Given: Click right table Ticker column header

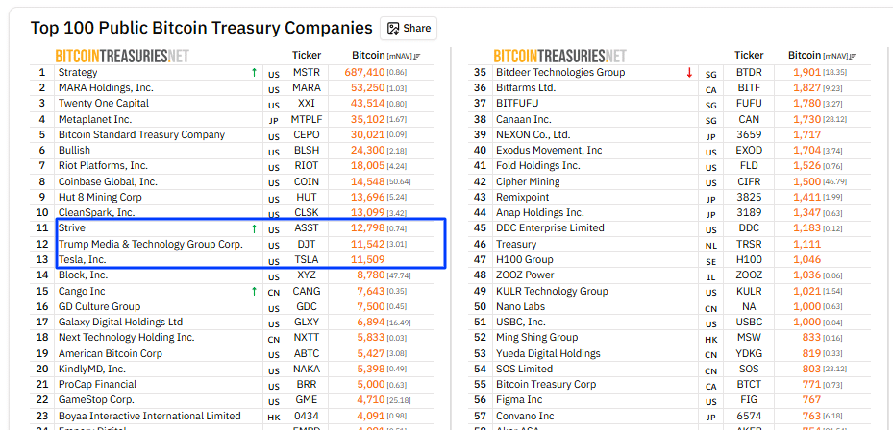Looking at the screenshot, I should point(749,55).
